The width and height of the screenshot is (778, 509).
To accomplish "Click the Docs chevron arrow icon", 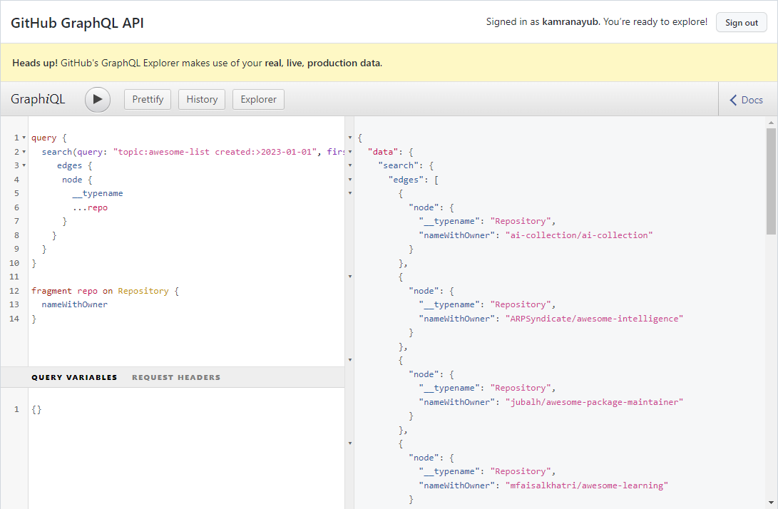I will click(733, 101).
